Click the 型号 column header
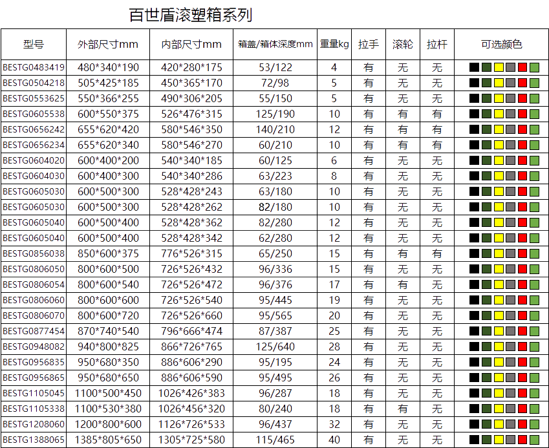 pos(34,45)
